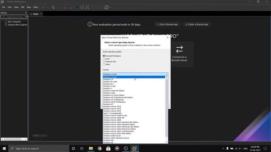Open the notification center icon
The image size is (271, 152).
[265, 148]
